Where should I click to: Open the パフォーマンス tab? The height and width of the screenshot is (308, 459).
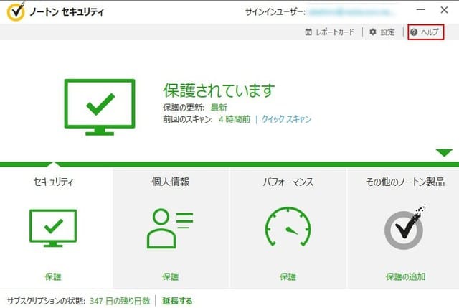pos(287,182)
